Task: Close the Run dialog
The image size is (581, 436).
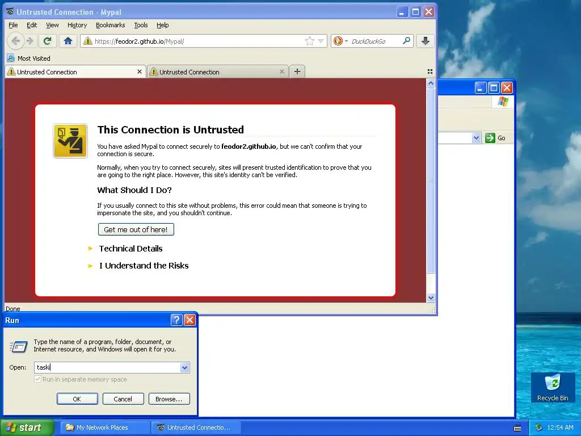Action: pyautogui.click(x=190, y=320)
